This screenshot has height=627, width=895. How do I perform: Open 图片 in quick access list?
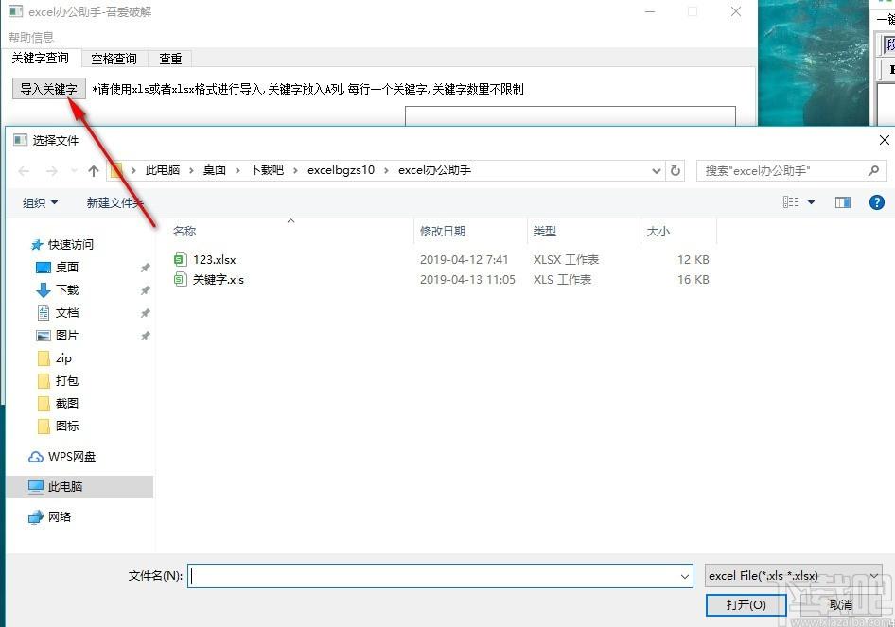click(67, 336)
